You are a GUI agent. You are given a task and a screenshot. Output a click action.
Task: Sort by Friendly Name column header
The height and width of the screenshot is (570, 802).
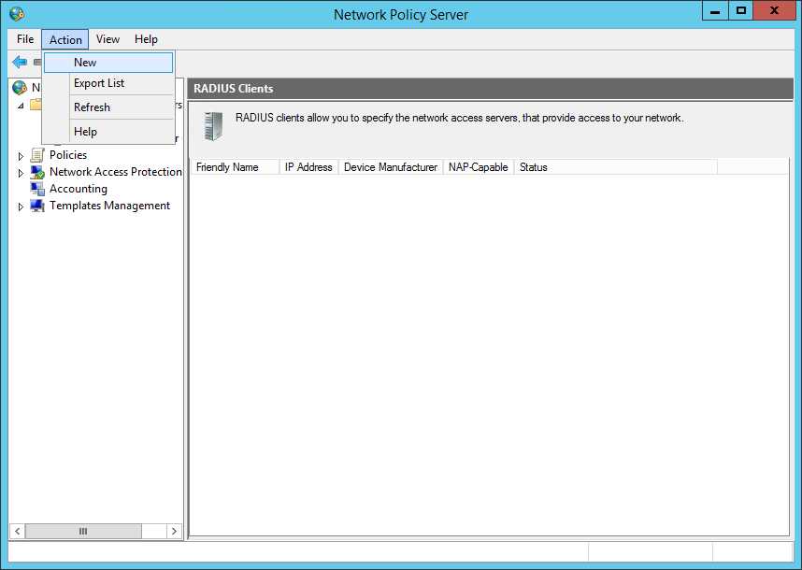(x=236, y=167)
